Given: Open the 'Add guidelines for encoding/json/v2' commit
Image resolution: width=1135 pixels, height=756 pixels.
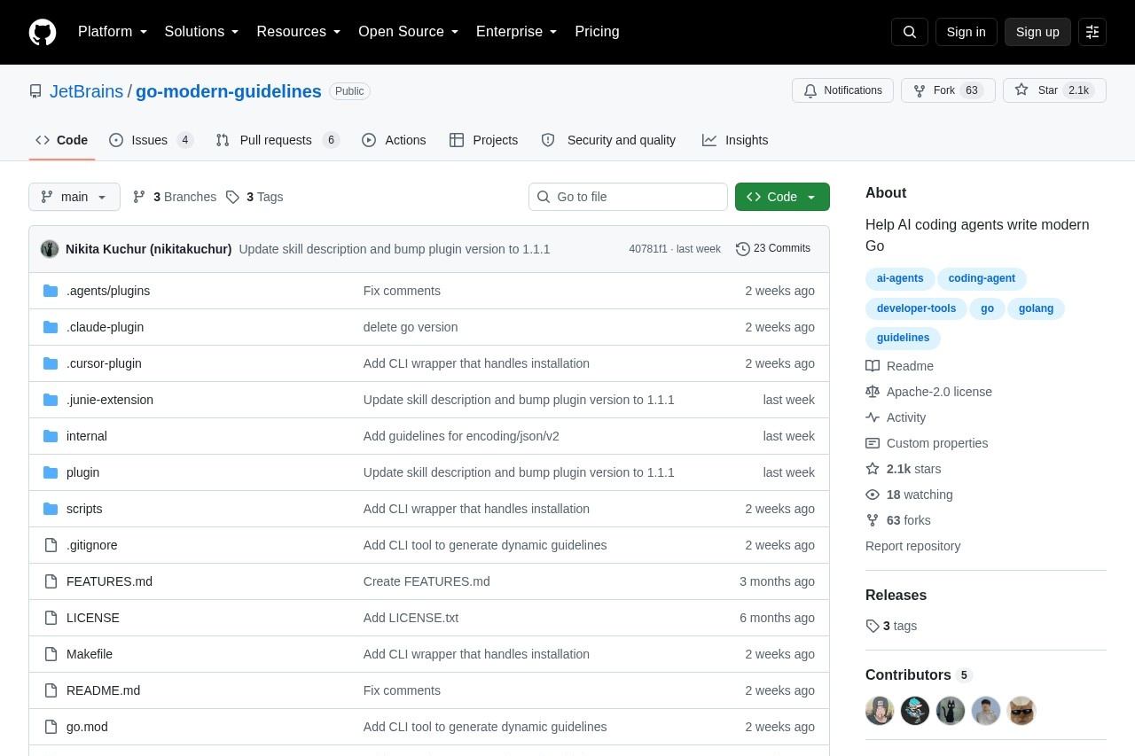Looking at the screenshot, I should 461,436.
